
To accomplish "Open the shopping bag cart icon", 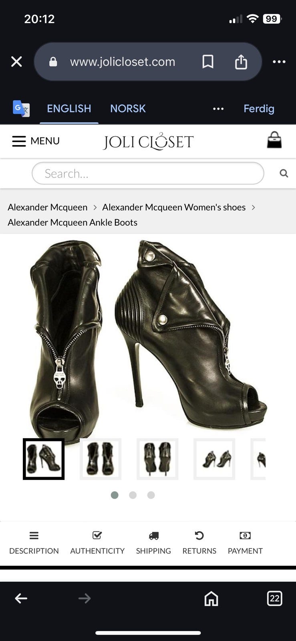I will [274, 140].
